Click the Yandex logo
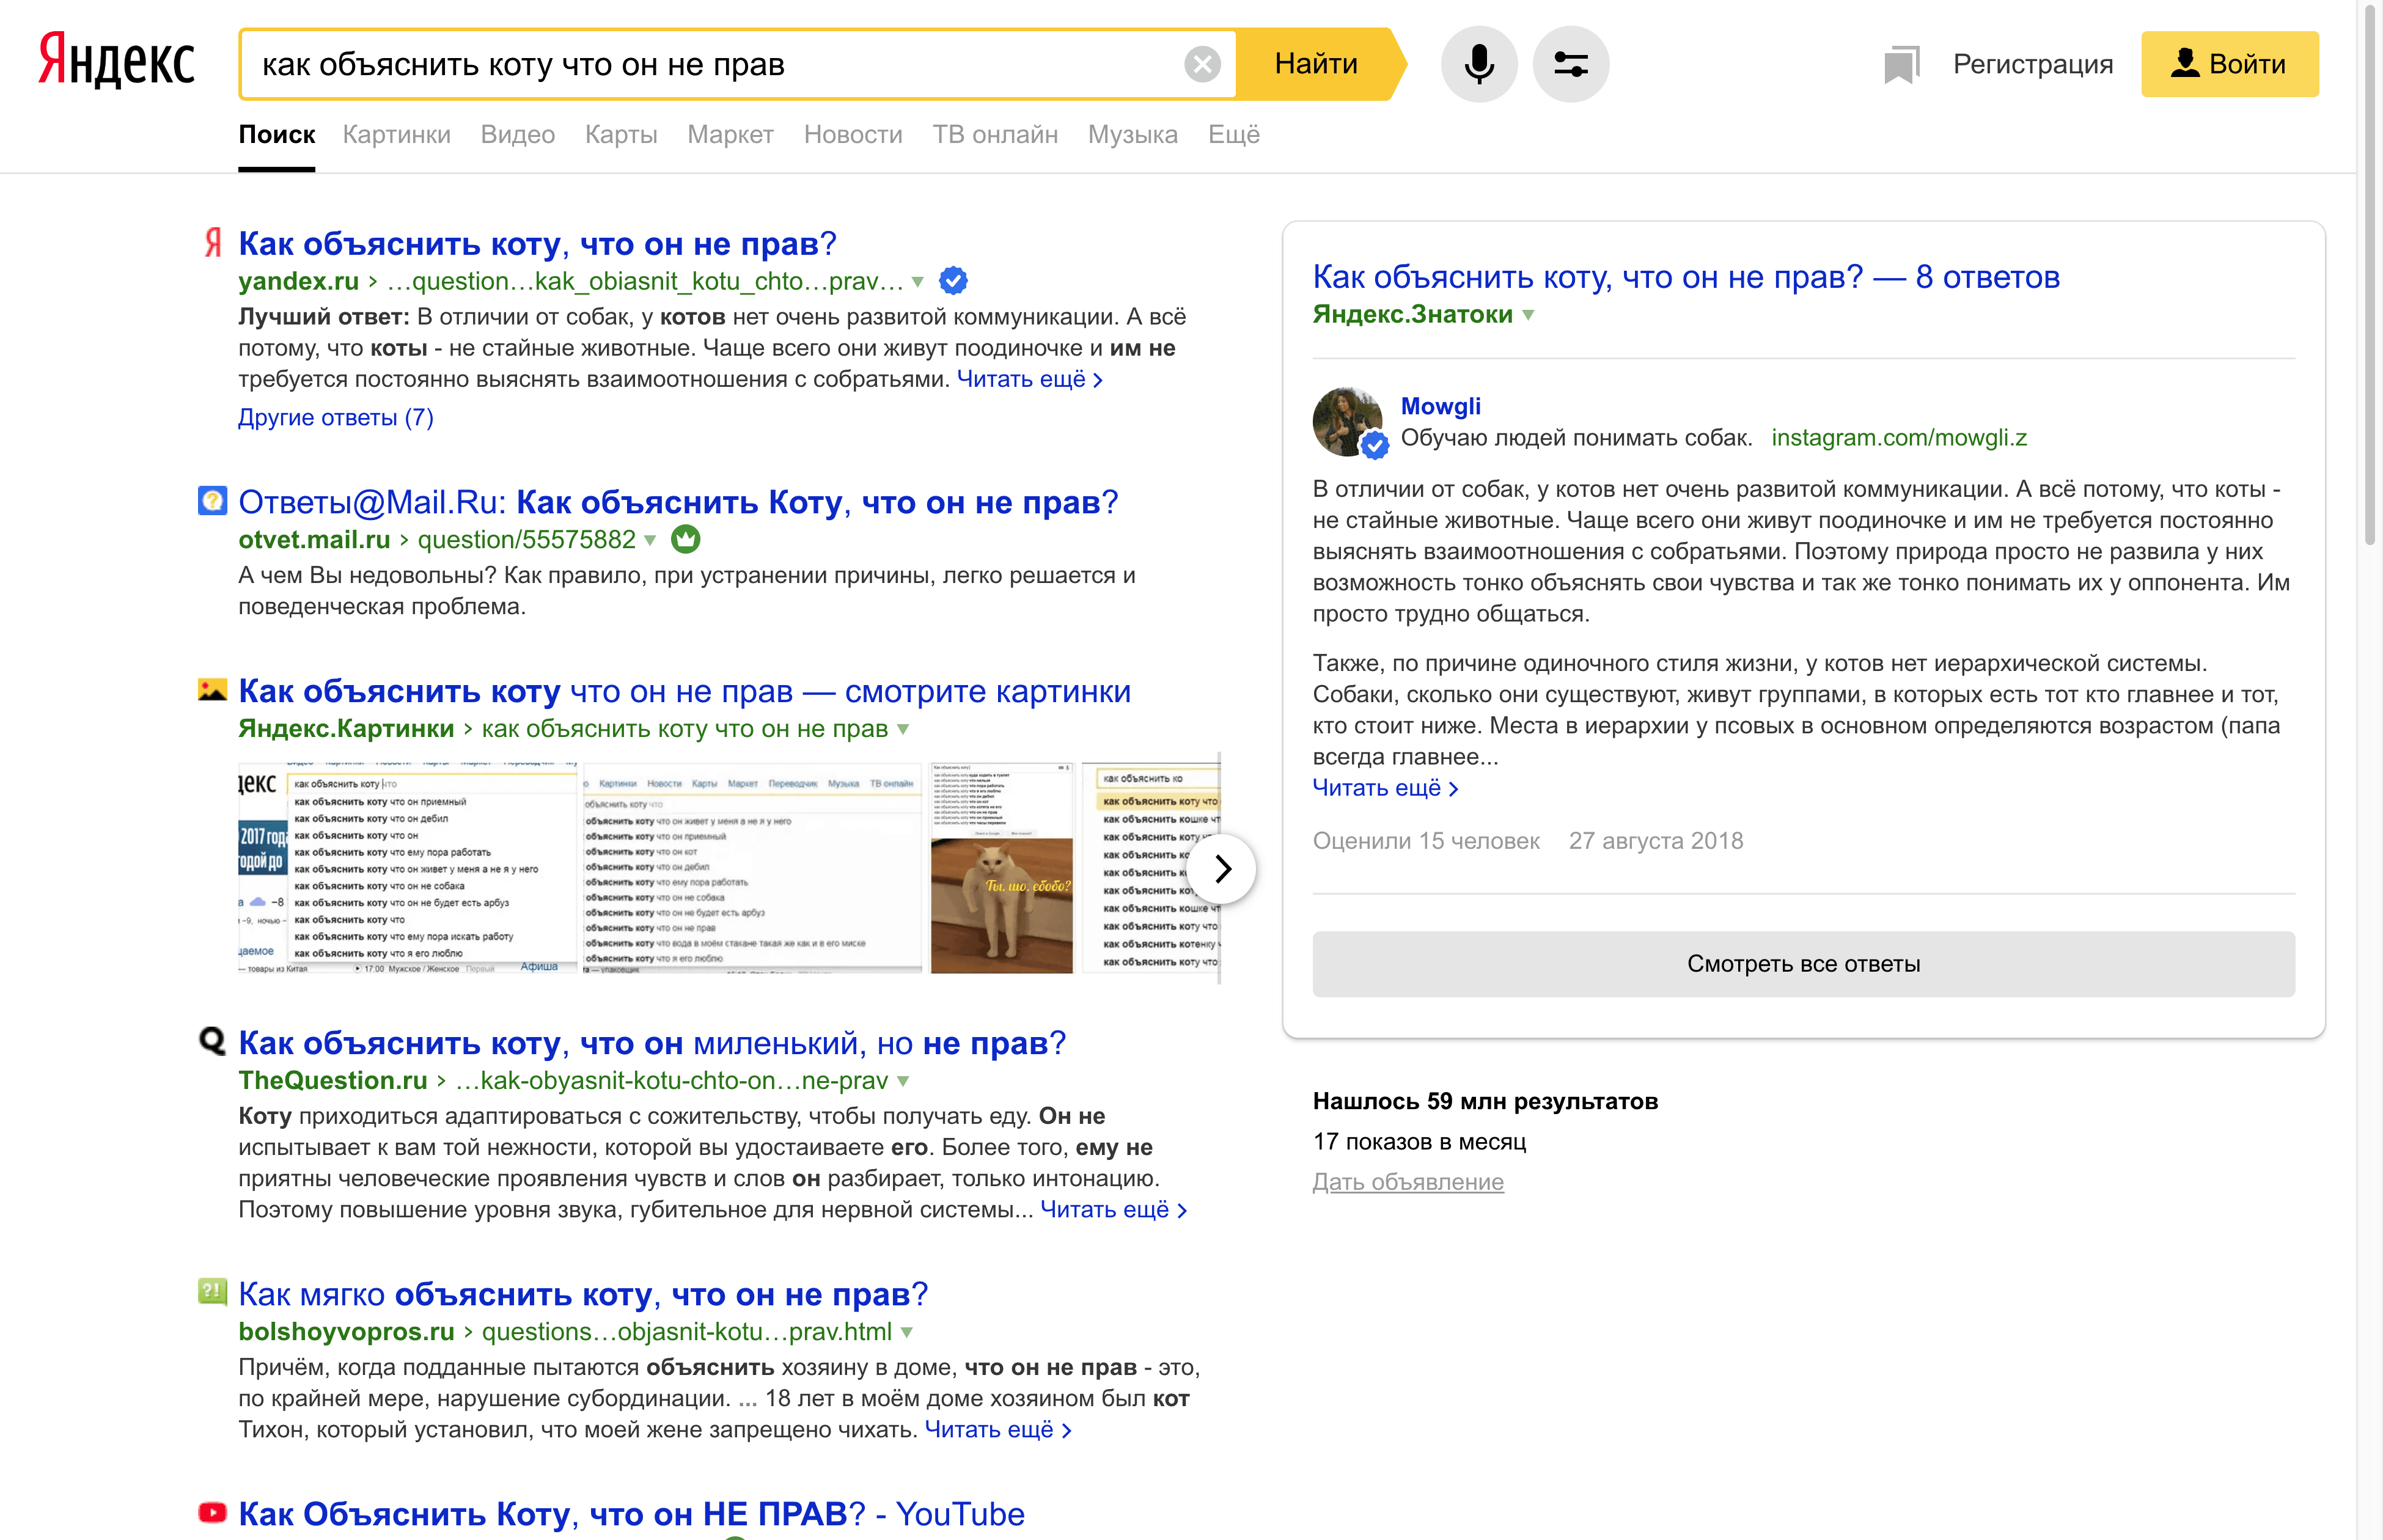Screen dimensions: 2383x1540 point(116,62)
